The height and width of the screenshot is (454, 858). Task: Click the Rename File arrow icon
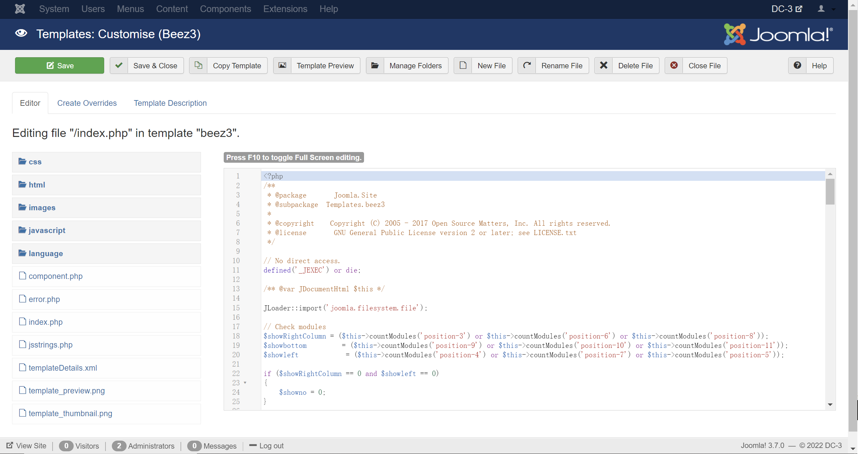pyautogui.click(x=527, y=66)
